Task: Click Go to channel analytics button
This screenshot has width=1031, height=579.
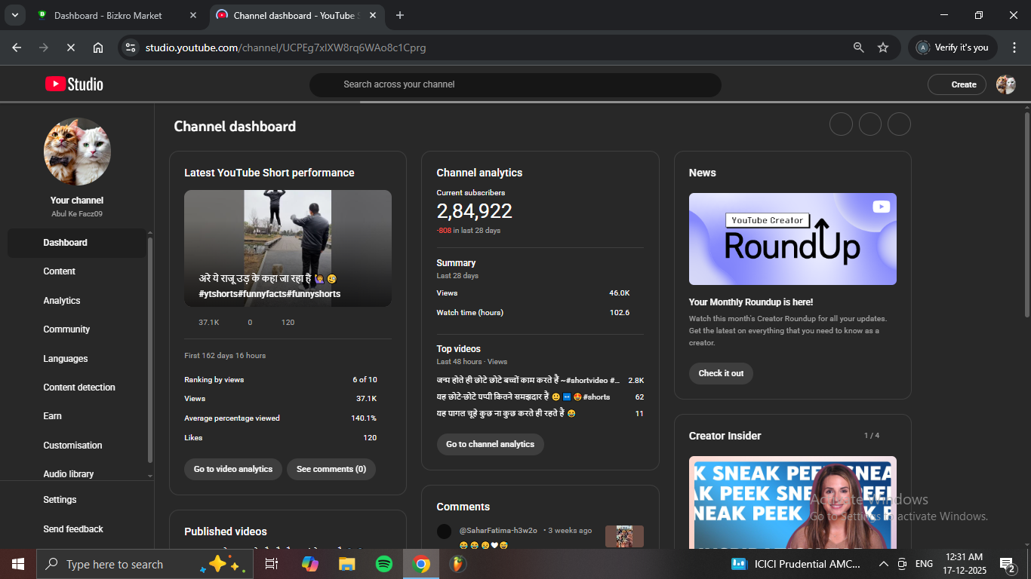Action: coord(490,444)
